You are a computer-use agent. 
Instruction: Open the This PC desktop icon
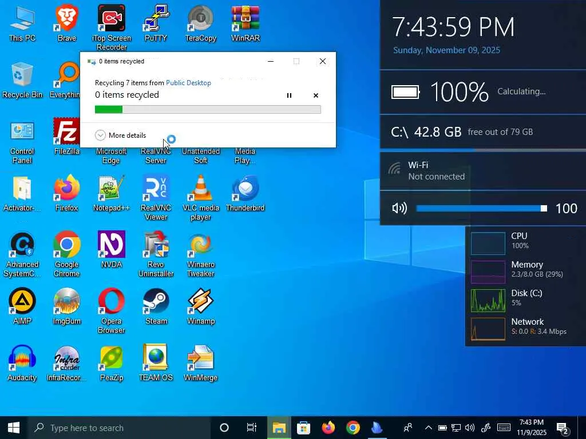click(22, 24)
